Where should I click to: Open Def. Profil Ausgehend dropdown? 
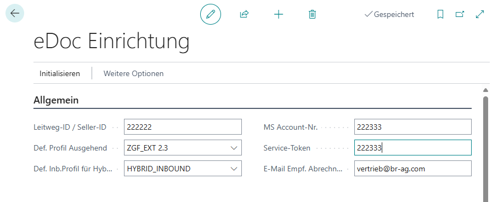[x=234, y=148]
